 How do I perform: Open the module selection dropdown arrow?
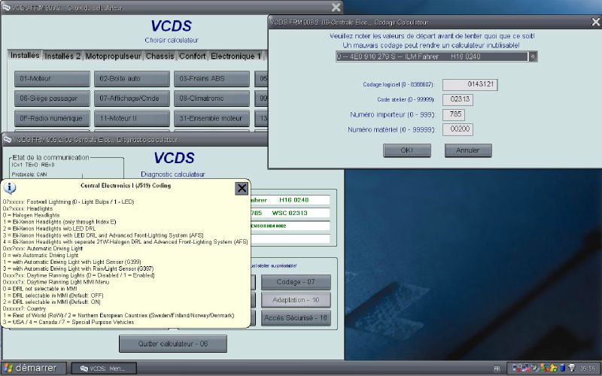534,56
